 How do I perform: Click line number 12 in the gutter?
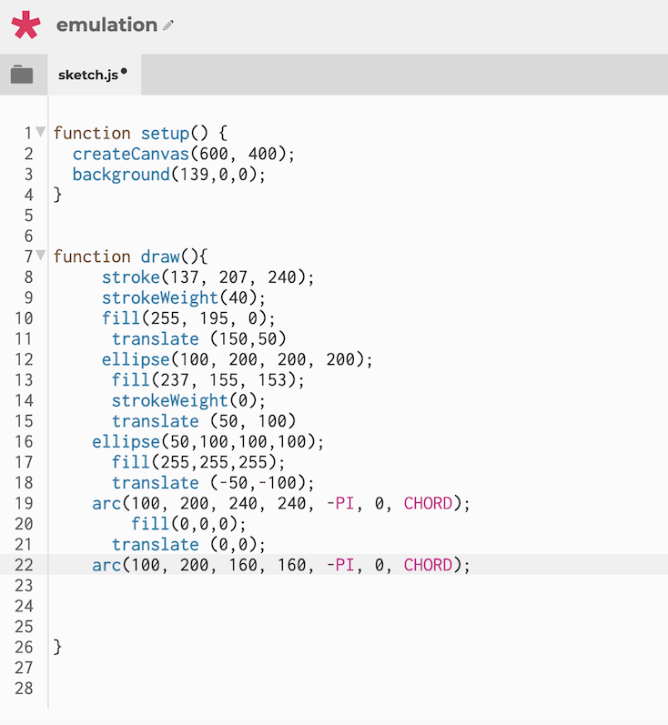click(23, 359)
